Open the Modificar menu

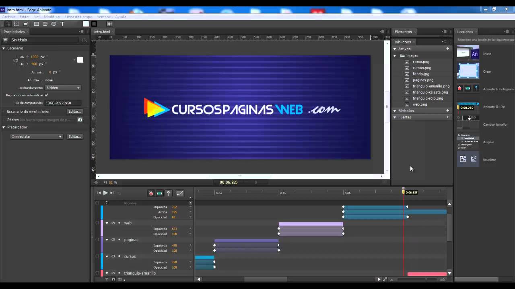pyautogui.click(x=52, y=17)
